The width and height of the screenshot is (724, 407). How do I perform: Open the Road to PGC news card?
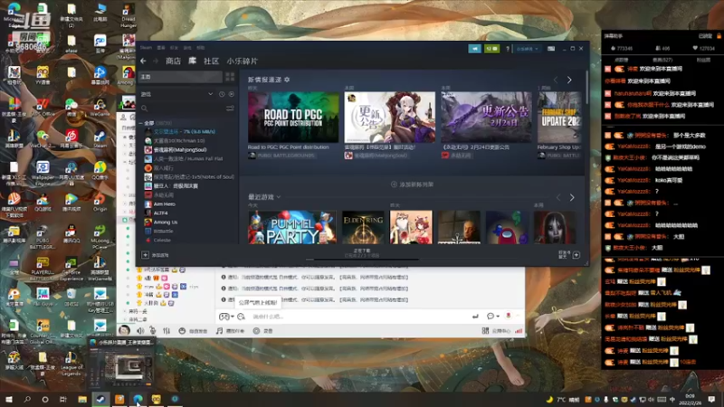(293, 117)
